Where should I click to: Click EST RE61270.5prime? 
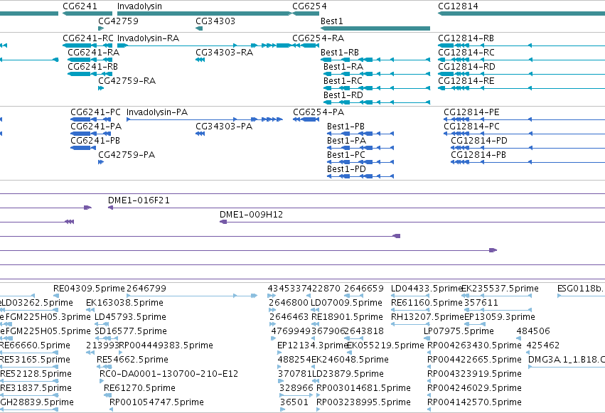(x=139, y=388)
